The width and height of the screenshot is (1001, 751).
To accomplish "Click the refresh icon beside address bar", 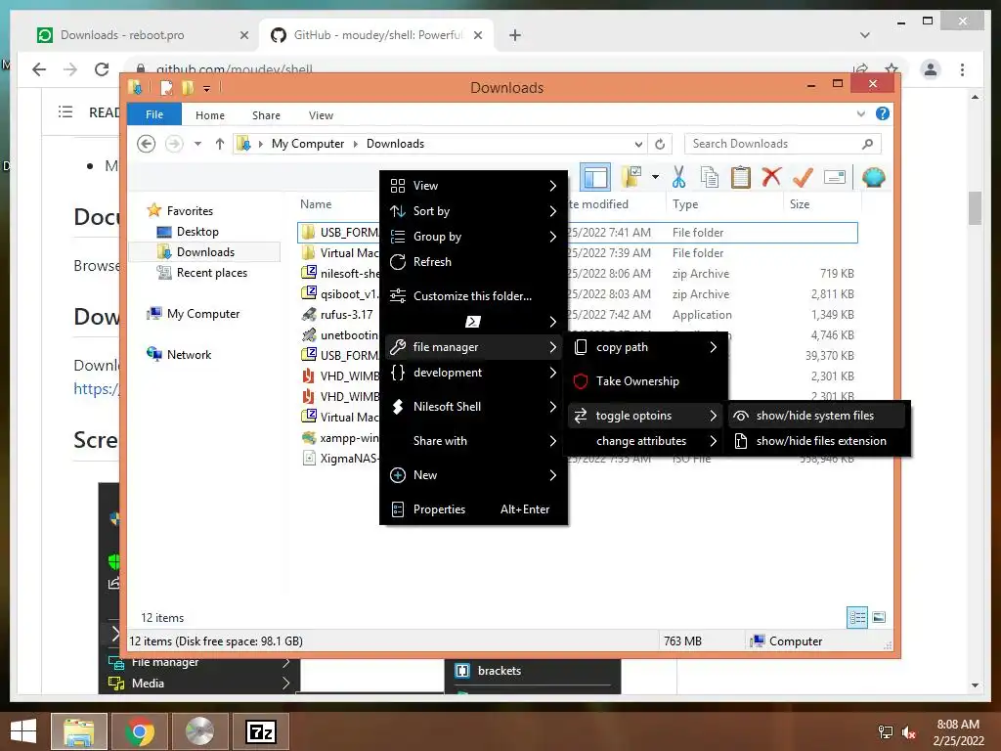I will pyautogui.click(x=660, y=145).
